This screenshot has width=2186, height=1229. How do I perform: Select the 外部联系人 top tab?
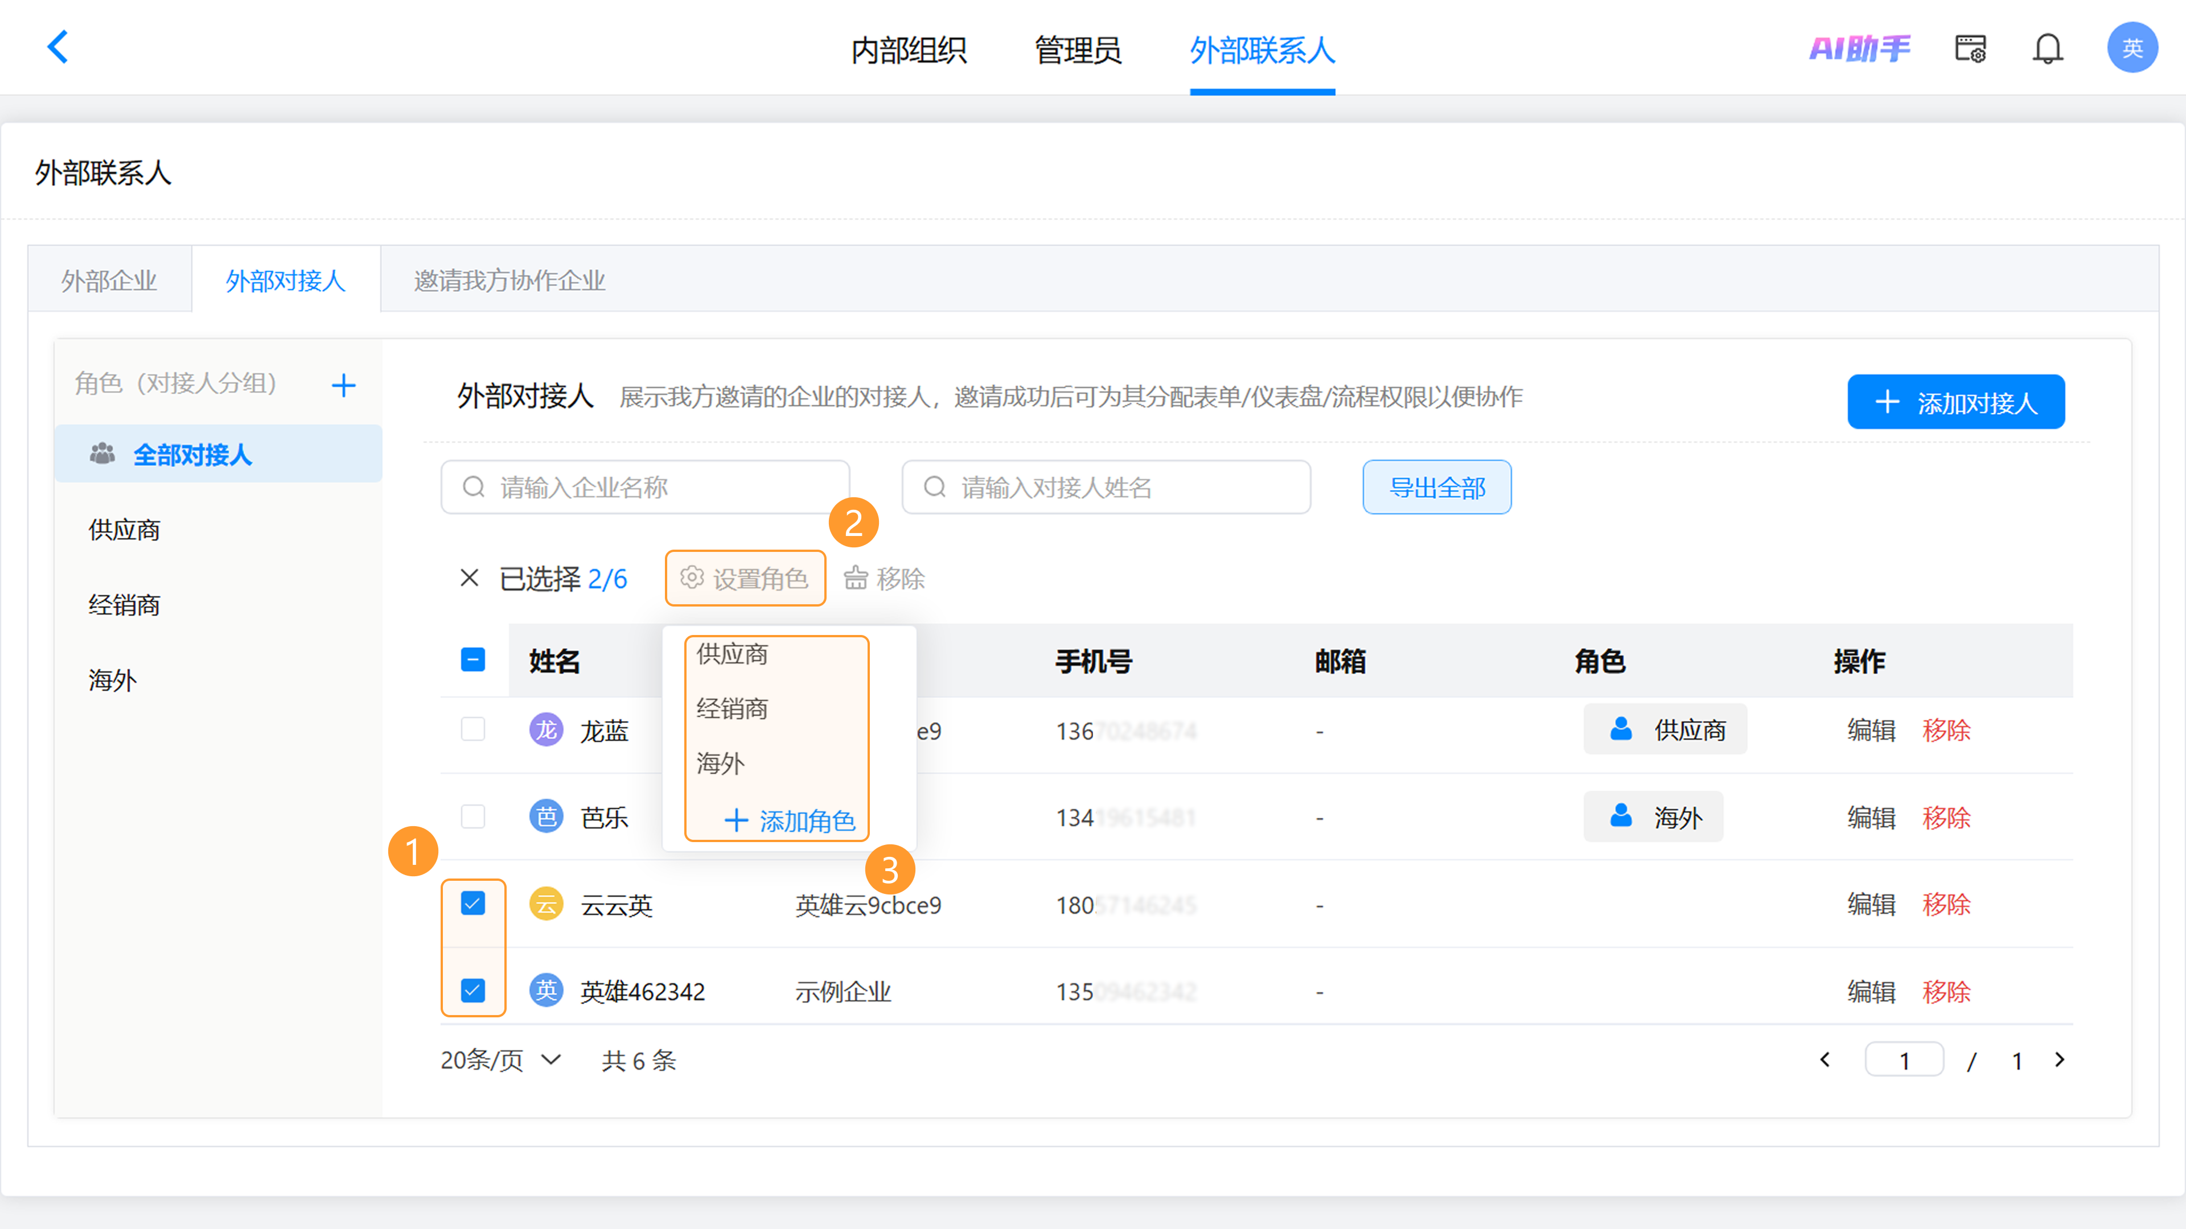[1262, 51]
